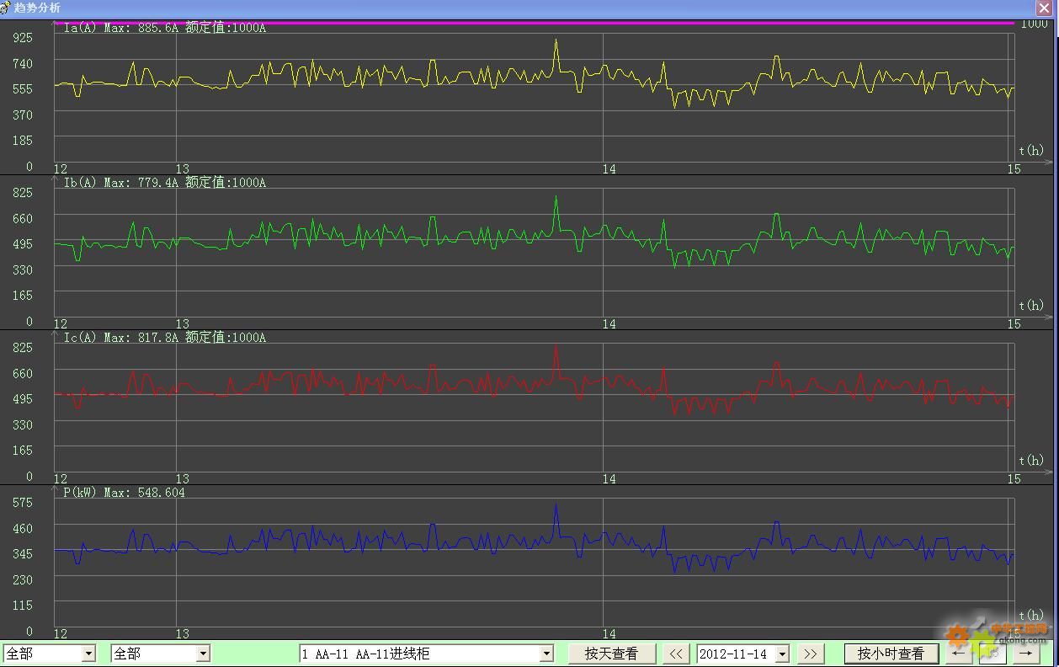The width and height of the screenshot is (1059, 667).
Task: Click the 趋势分析 title bar icon
Action: tap(6, 8)
